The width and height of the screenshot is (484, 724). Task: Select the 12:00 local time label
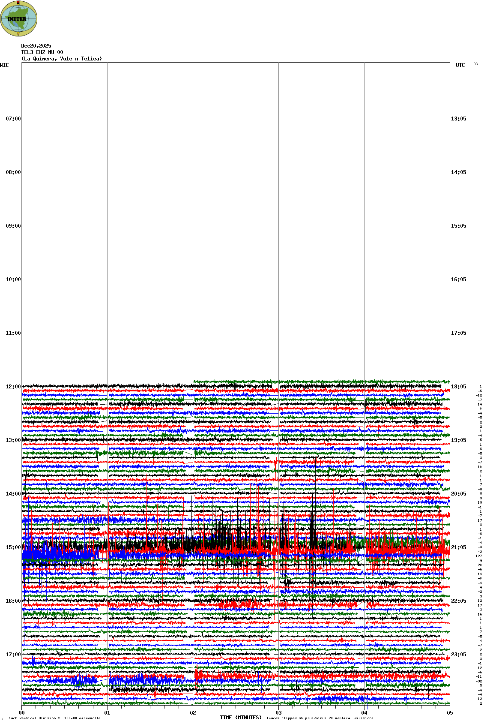(13, 387)
